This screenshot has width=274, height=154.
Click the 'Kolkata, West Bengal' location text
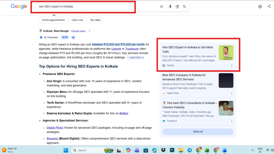(x=56, y=31)
